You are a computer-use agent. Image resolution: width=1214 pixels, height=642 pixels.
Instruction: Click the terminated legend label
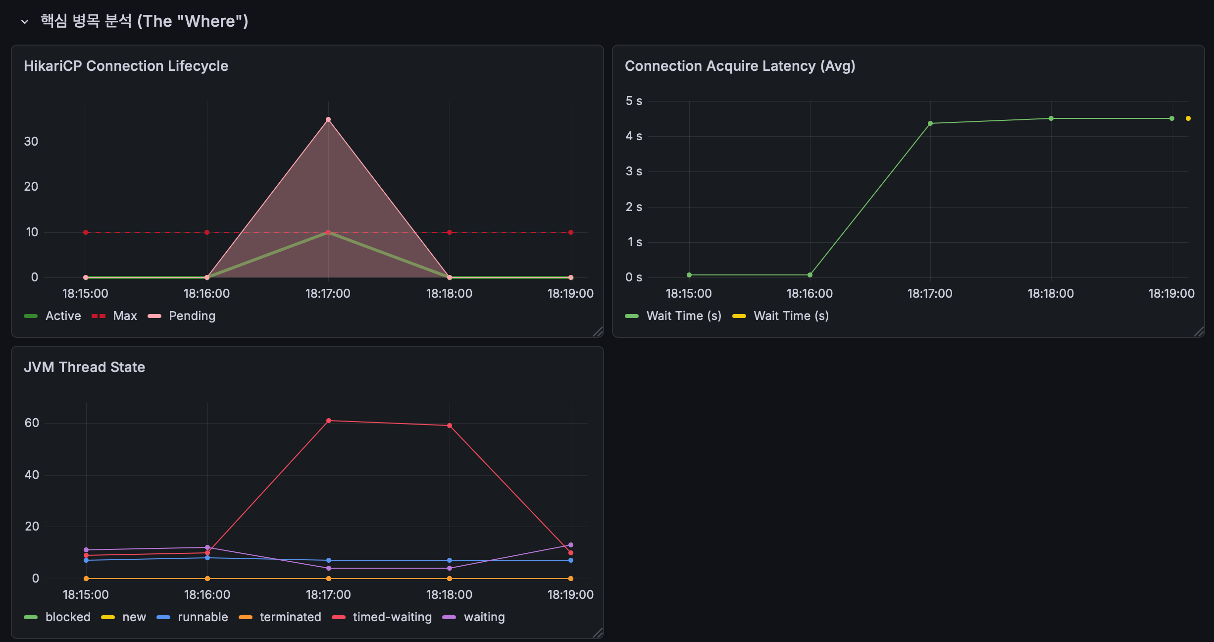click(x=291, y=617)
